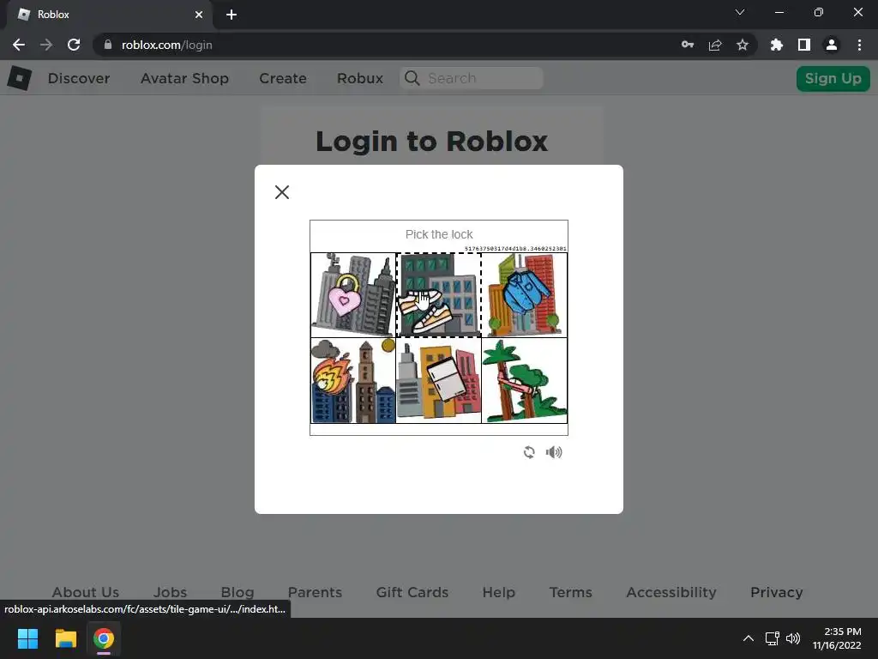Open the Avatar Shop page
This screenshot has width=878, height=659.
coord(185,78)
